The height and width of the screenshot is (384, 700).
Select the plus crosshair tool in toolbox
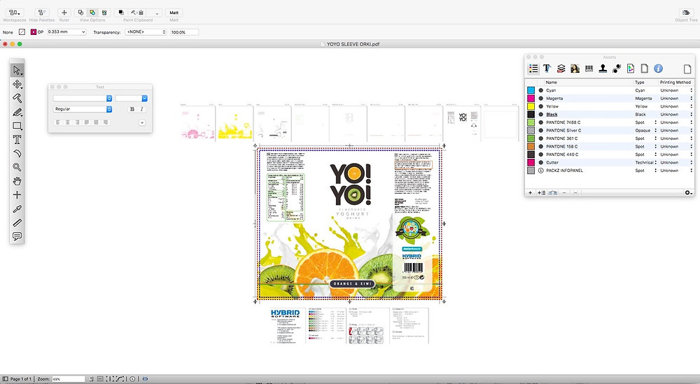pyautogui.click(x=17, y=195)
